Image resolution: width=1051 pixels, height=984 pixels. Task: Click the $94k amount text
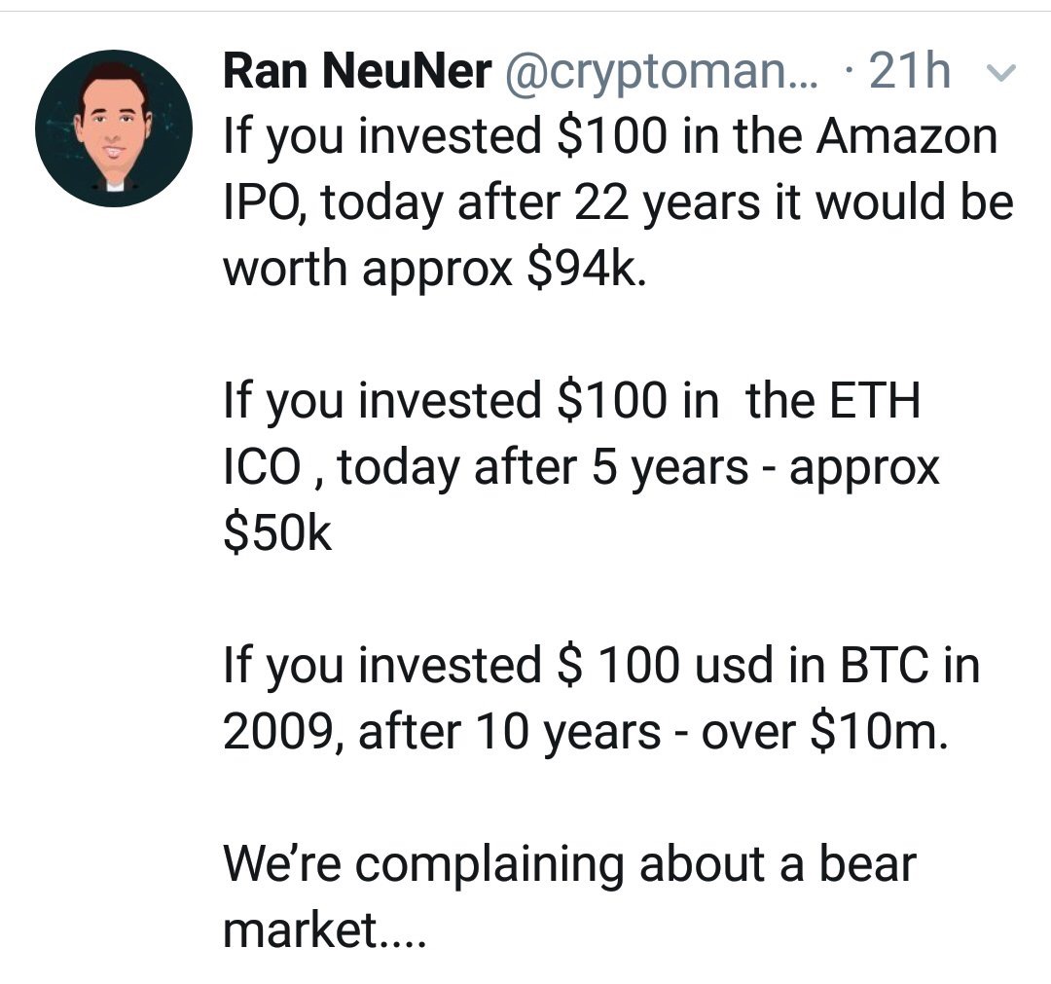pos(588,268)
